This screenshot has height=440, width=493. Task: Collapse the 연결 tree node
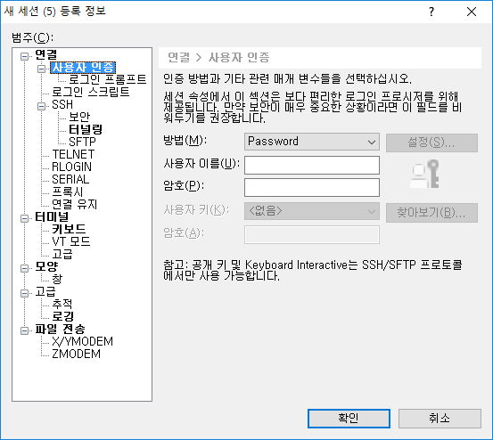click(25, 56)
